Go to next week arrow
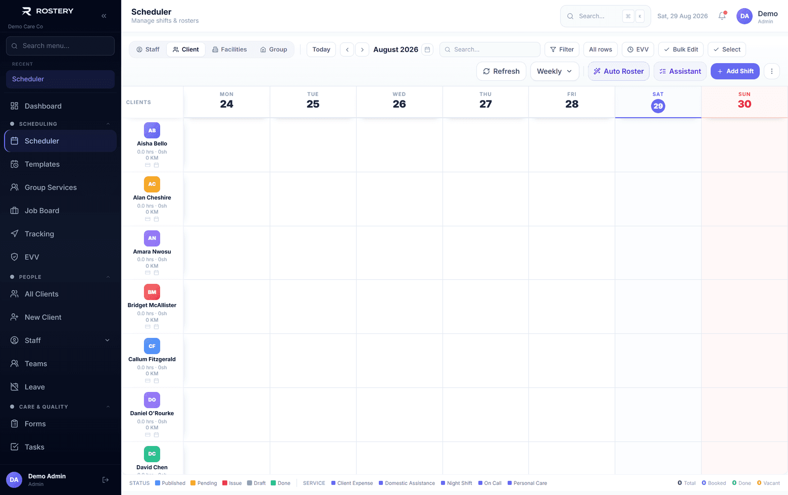Viewport: 788px width, 495px height. coord(362,49)
